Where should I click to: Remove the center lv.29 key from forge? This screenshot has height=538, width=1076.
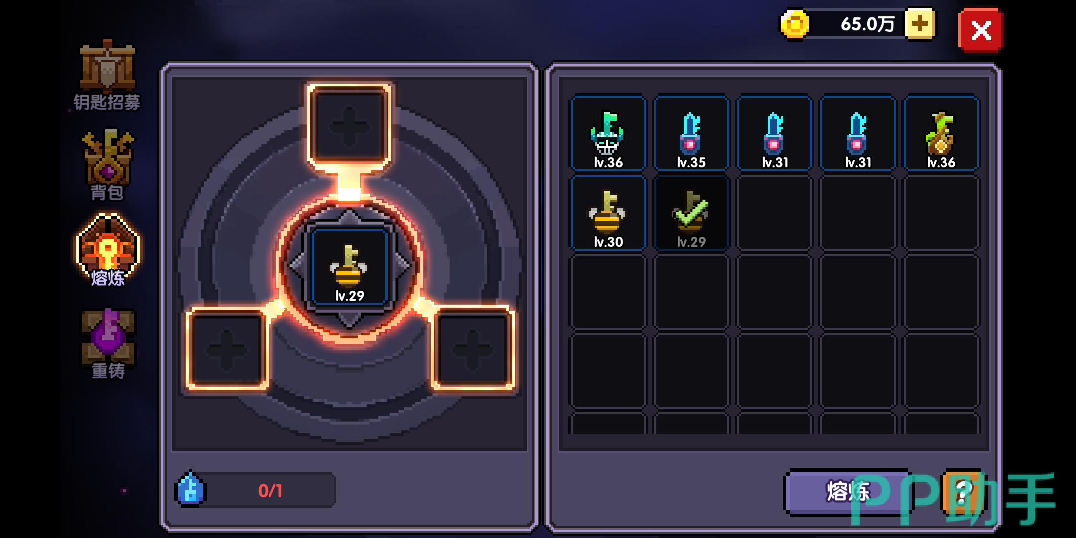pos(349,268)
